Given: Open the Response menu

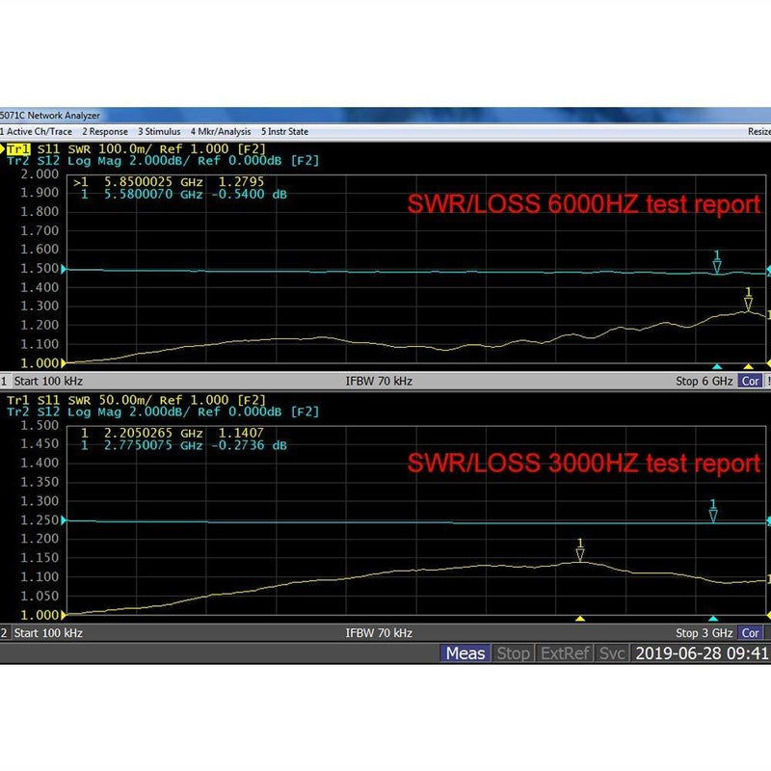Looking at the screenshot, I should (105, 131).
